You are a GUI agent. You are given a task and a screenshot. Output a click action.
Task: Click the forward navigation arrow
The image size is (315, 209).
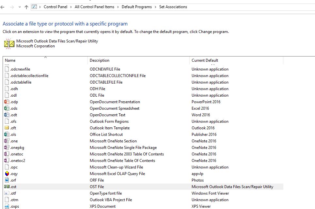tap(12, 7)
